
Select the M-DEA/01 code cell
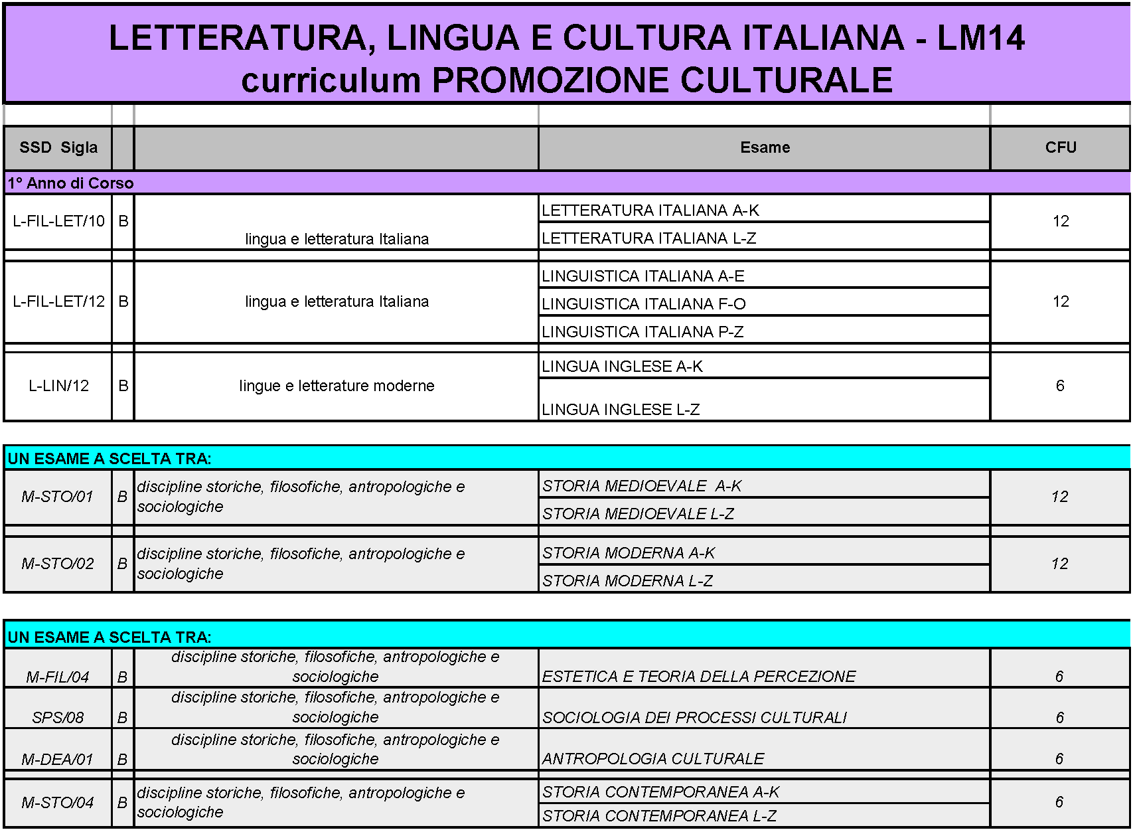(x=58, y=759)
